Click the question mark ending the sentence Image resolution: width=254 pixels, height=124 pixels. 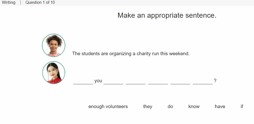pyautogui.click(x=215, y=80)
